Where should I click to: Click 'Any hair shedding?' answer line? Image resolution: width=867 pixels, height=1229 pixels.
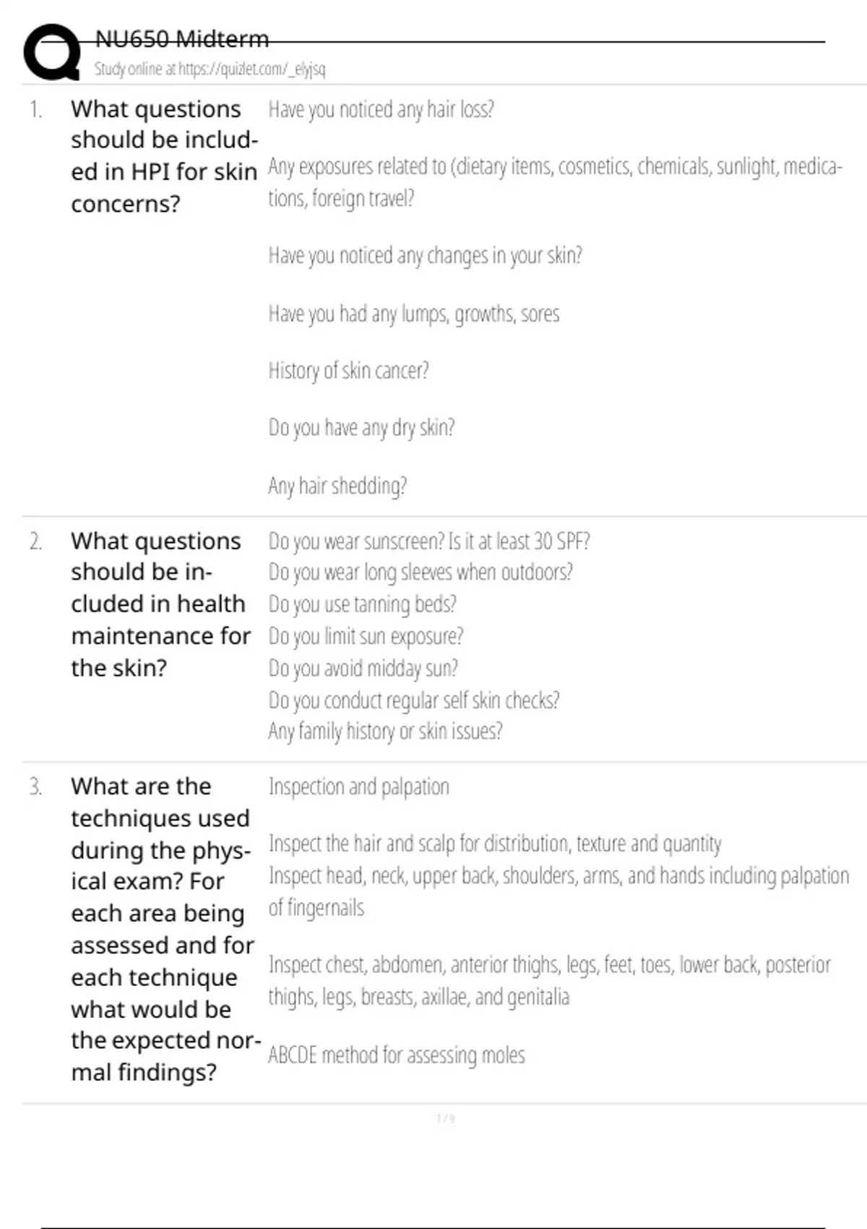pos(337,485)
